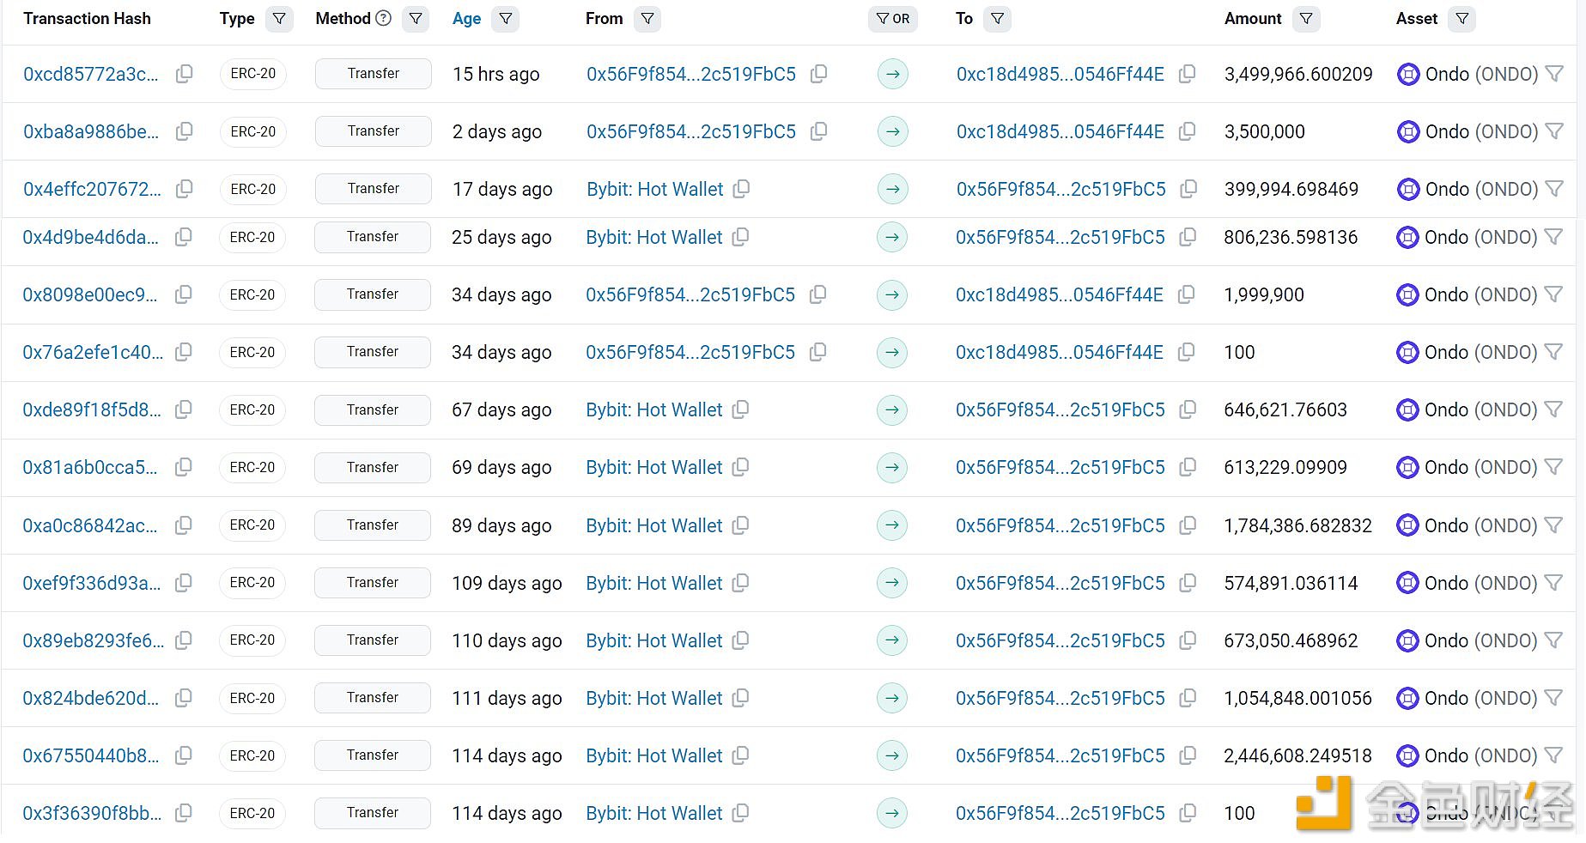
Task: Filter by Ondo asset in 25 days row
Action: pos(1553,237)
